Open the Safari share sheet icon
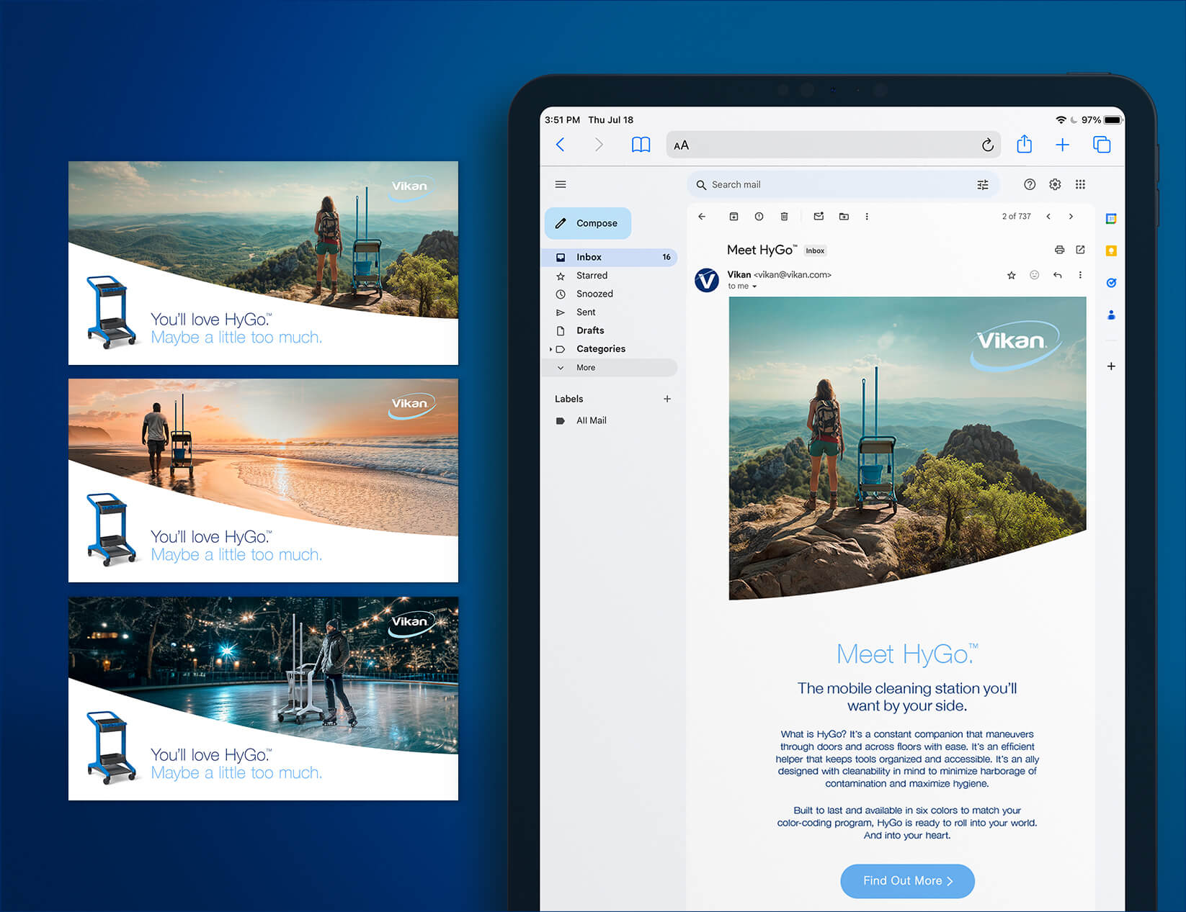The width and height of the screenshot is (1186, 912). [1024, 144]
